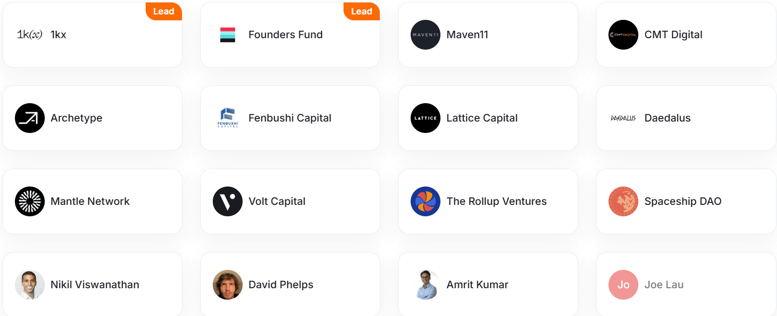Select Amrit Kumar's profile picture
The width and height of the screenshot is (777, 316).
426,285
